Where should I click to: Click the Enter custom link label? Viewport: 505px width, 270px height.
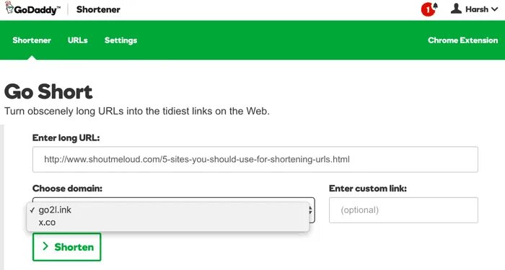coord(368,189)
